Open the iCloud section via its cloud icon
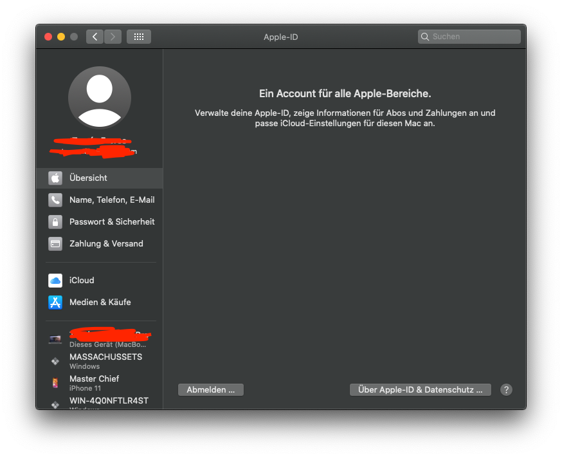The height and width of the screenshot is (457, 562). click(x=55, y=280)
